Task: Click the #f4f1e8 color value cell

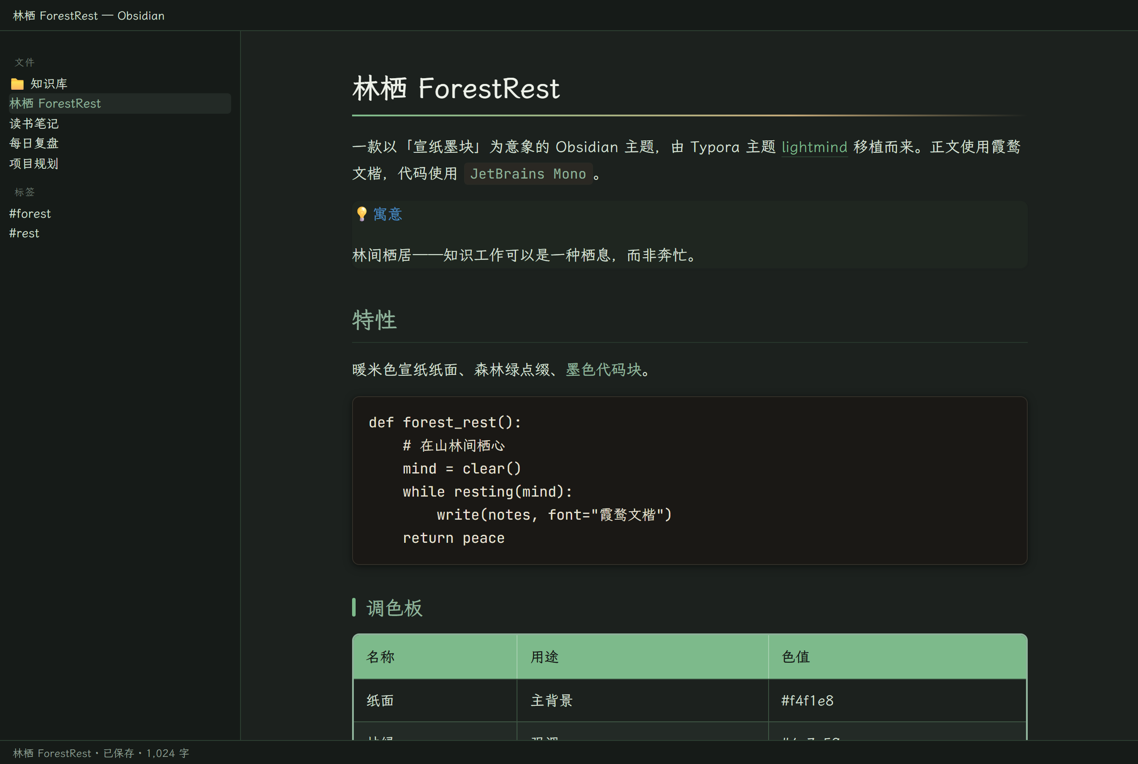Action: coord(898,700)
